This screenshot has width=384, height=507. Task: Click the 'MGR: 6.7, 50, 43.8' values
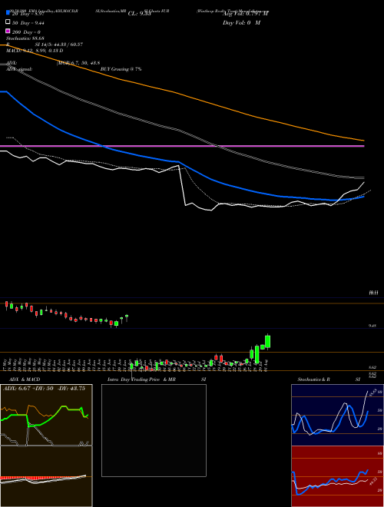[x=78, y=63]
